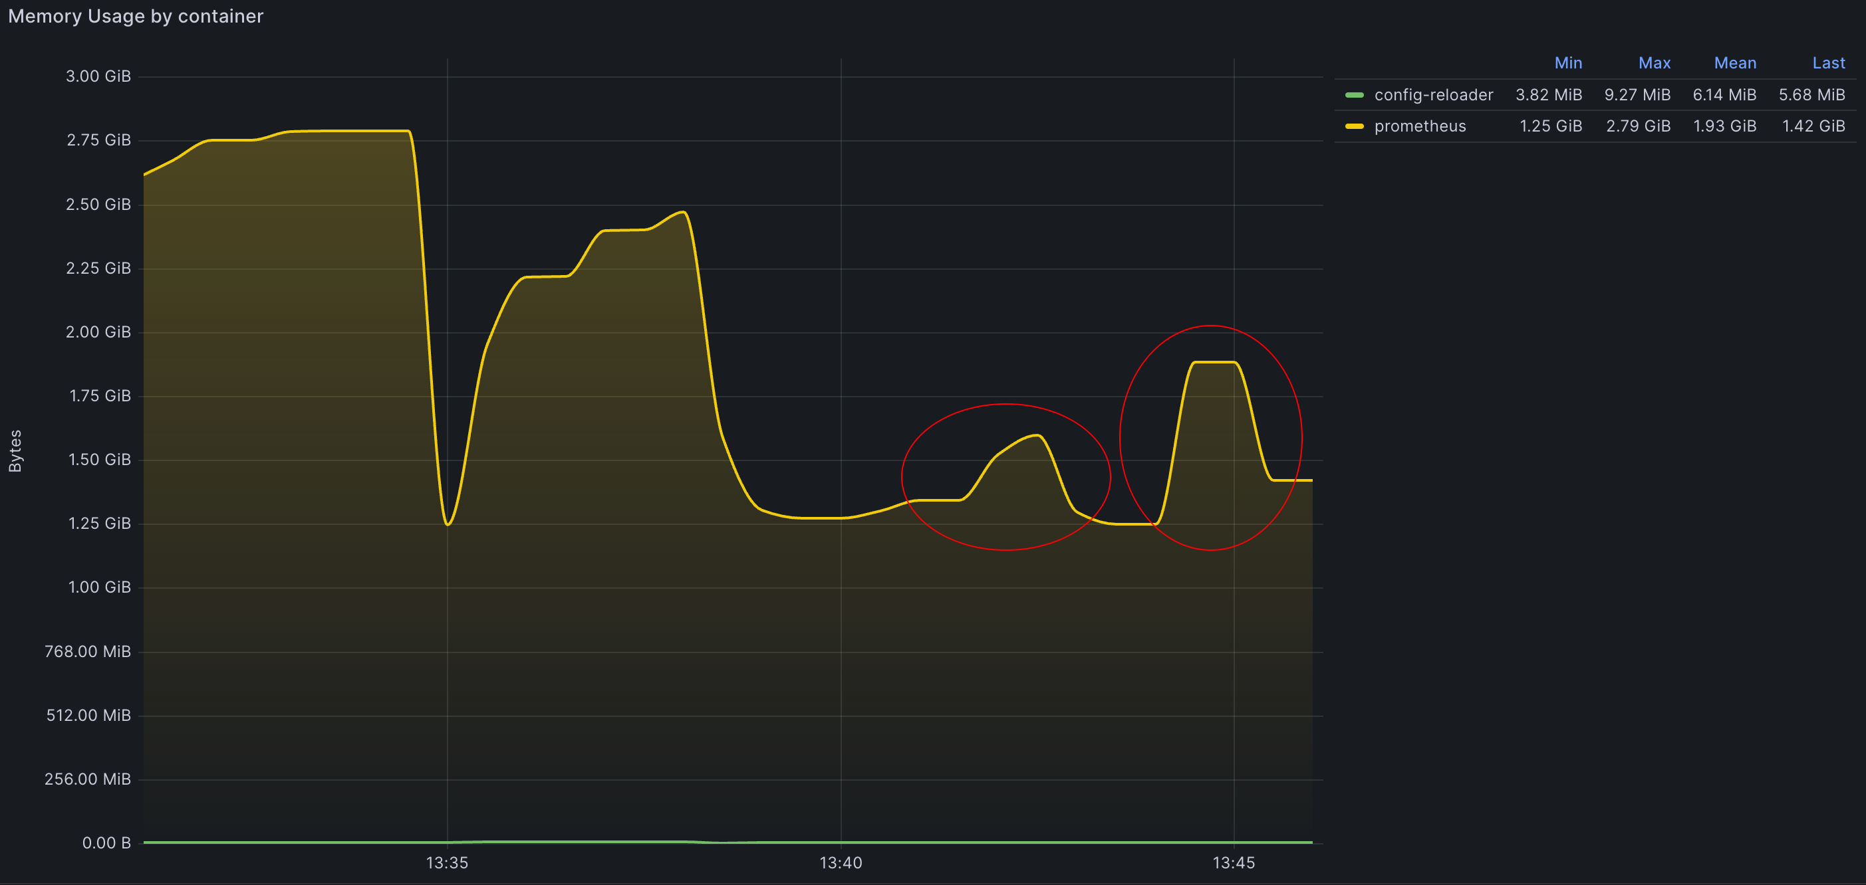Image resolution: width=1866 pixels, height=885 pixels.
Task: Sort legend by the Mean column
Action: tap(1735, 63)
